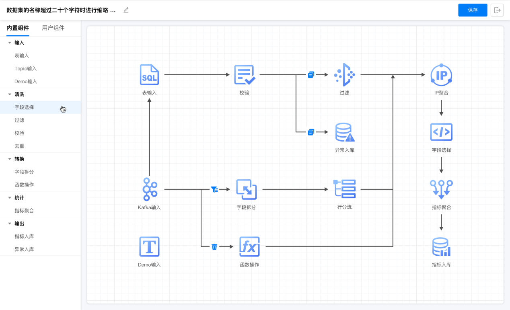Click the pencil edit icon beside title

(x=126, y=10)
